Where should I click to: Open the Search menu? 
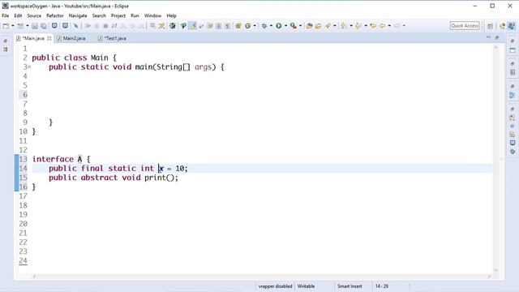99,15
